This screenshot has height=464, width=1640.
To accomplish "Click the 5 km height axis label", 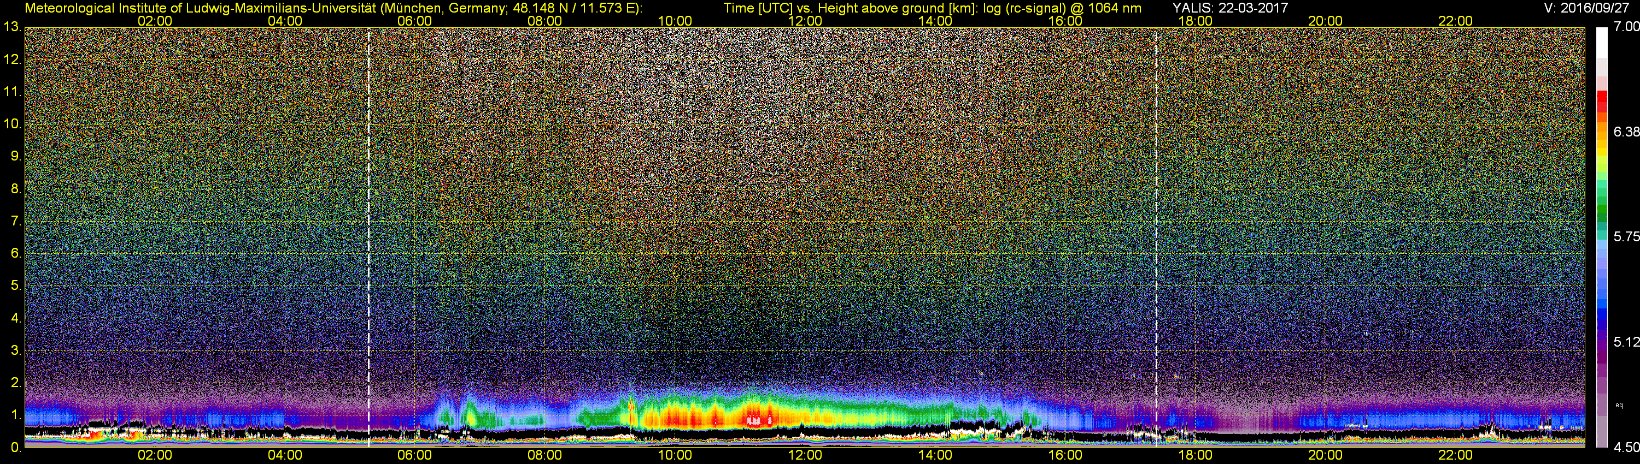I will 16,285.
